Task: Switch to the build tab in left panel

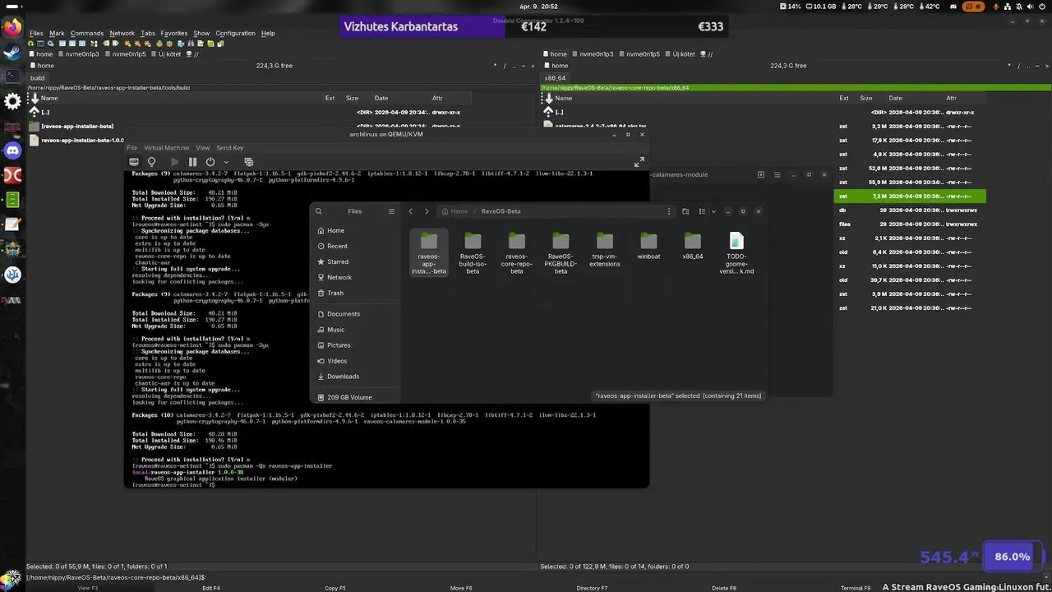Action: coord(38,78)
